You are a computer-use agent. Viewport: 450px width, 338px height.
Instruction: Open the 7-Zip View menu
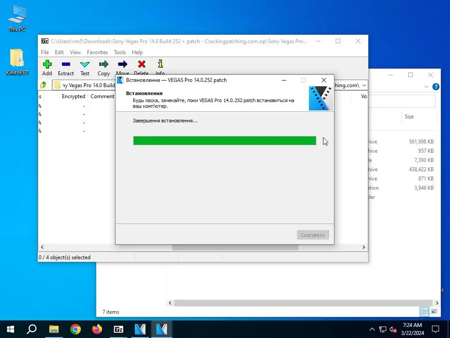click(75, 52)
